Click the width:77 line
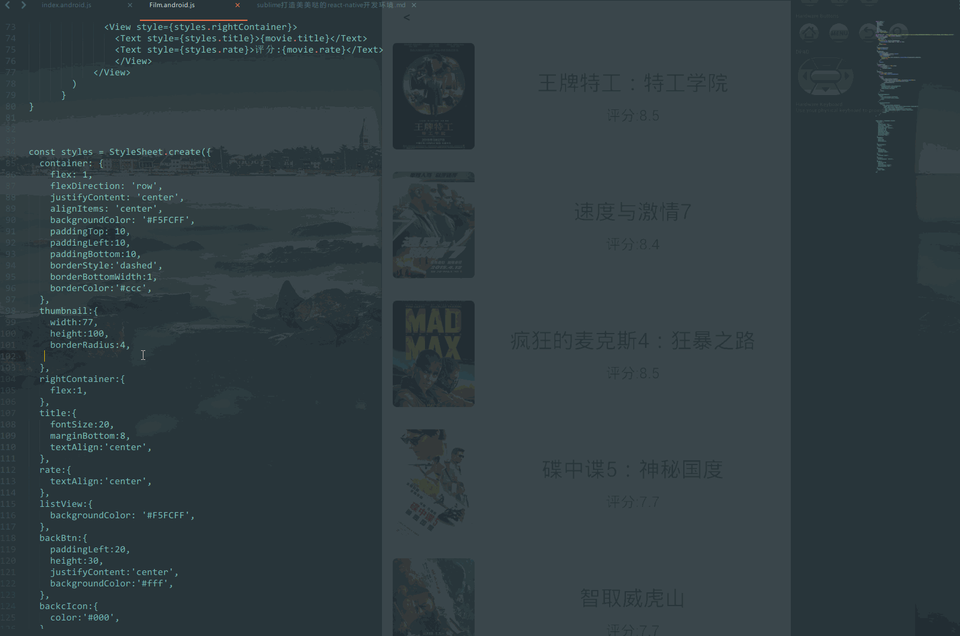The height and width of the screenshot is (636, 960). click(74, 322)
